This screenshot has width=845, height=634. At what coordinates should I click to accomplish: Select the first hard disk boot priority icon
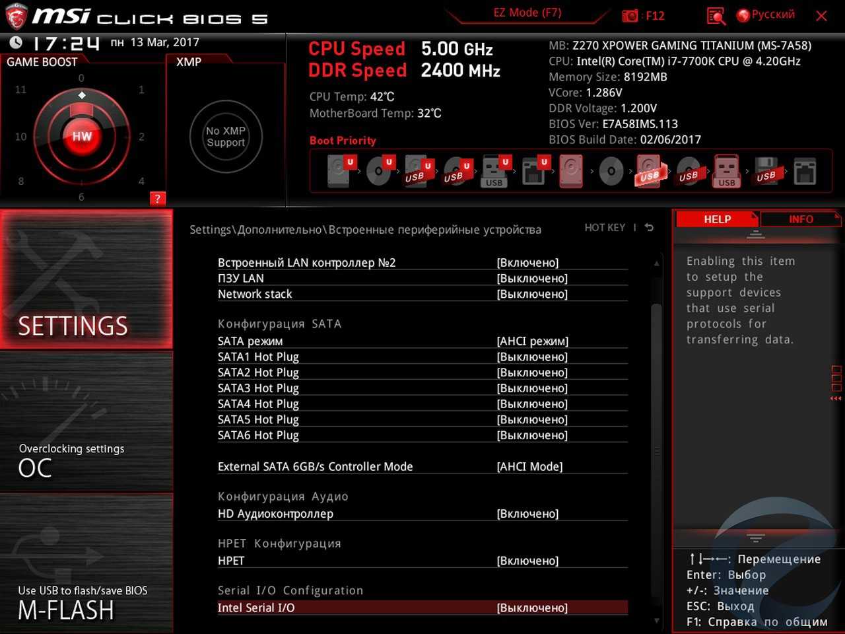[x=339, y=172]
